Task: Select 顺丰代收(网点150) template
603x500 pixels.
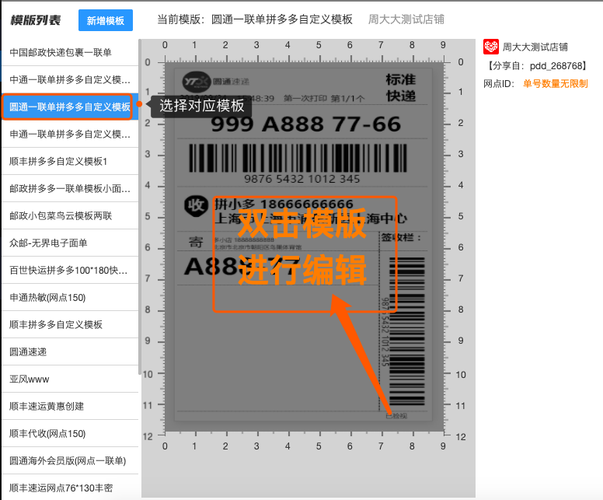Action: point(47,433)
